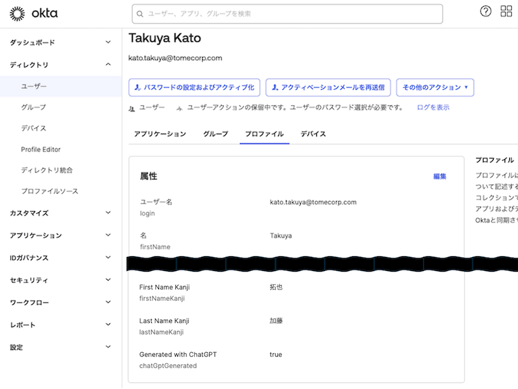Click the search users, apps, groups field
This screenshot has width=518, height=389.
point(290,13)
